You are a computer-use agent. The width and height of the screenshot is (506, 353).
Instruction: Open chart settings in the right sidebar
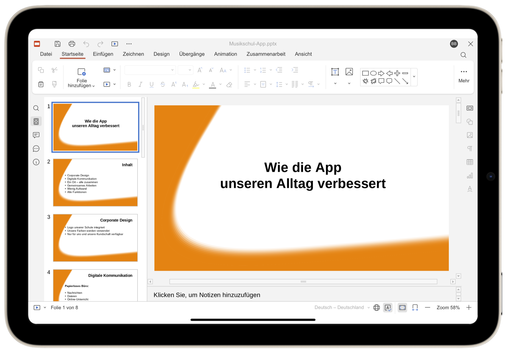[470, 176]
